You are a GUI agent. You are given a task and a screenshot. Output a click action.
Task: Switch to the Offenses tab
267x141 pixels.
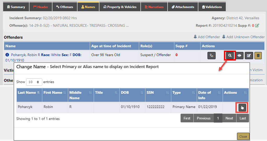tap(65, 7)
